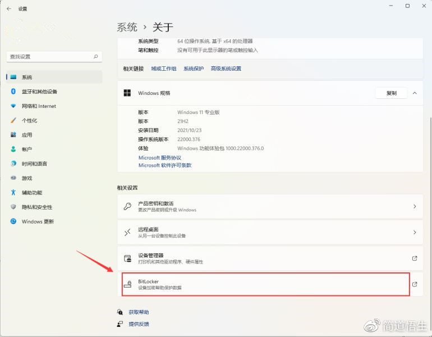Click the 提供反馈 feedback icon
Screen dimensions: 432x337
(x=120, y=324)
